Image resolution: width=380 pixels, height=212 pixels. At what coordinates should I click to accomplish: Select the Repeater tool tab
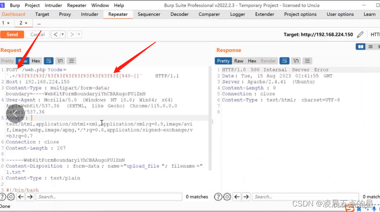[x=118, y=14]
